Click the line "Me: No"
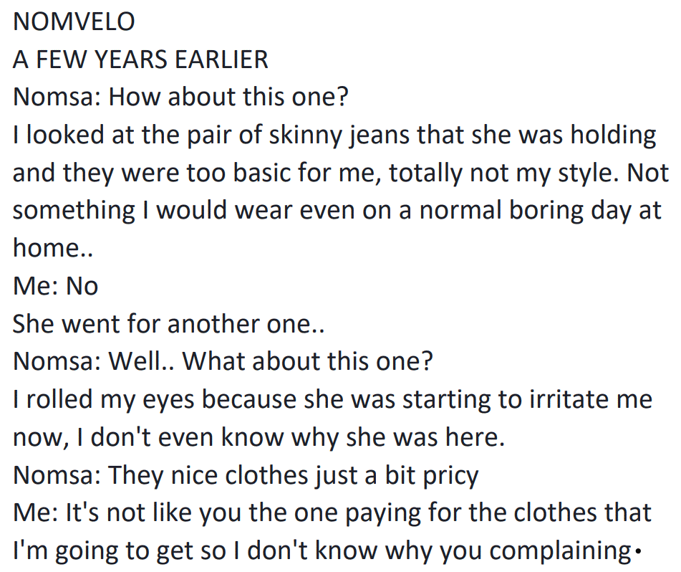681x572 pixels. point(55,287)
